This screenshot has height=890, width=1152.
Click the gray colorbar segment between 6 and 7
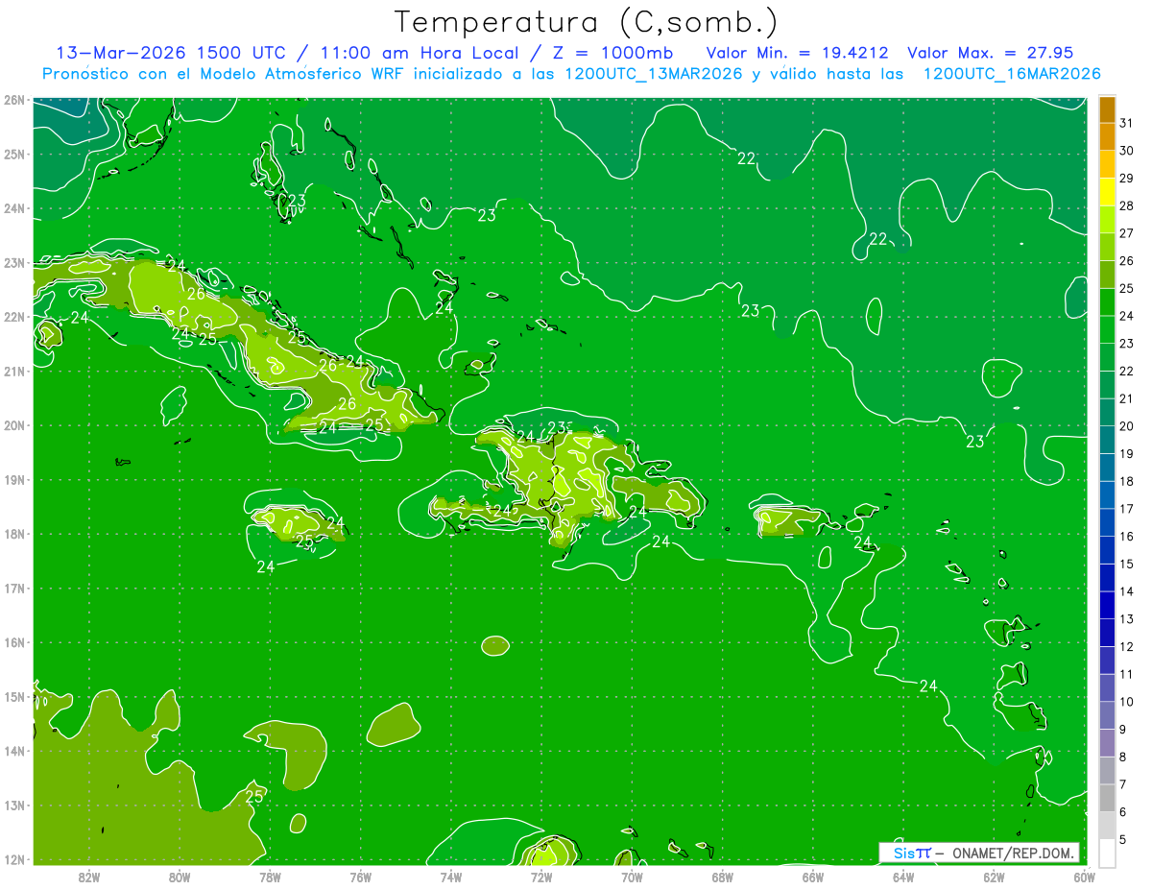point(1107,798)
